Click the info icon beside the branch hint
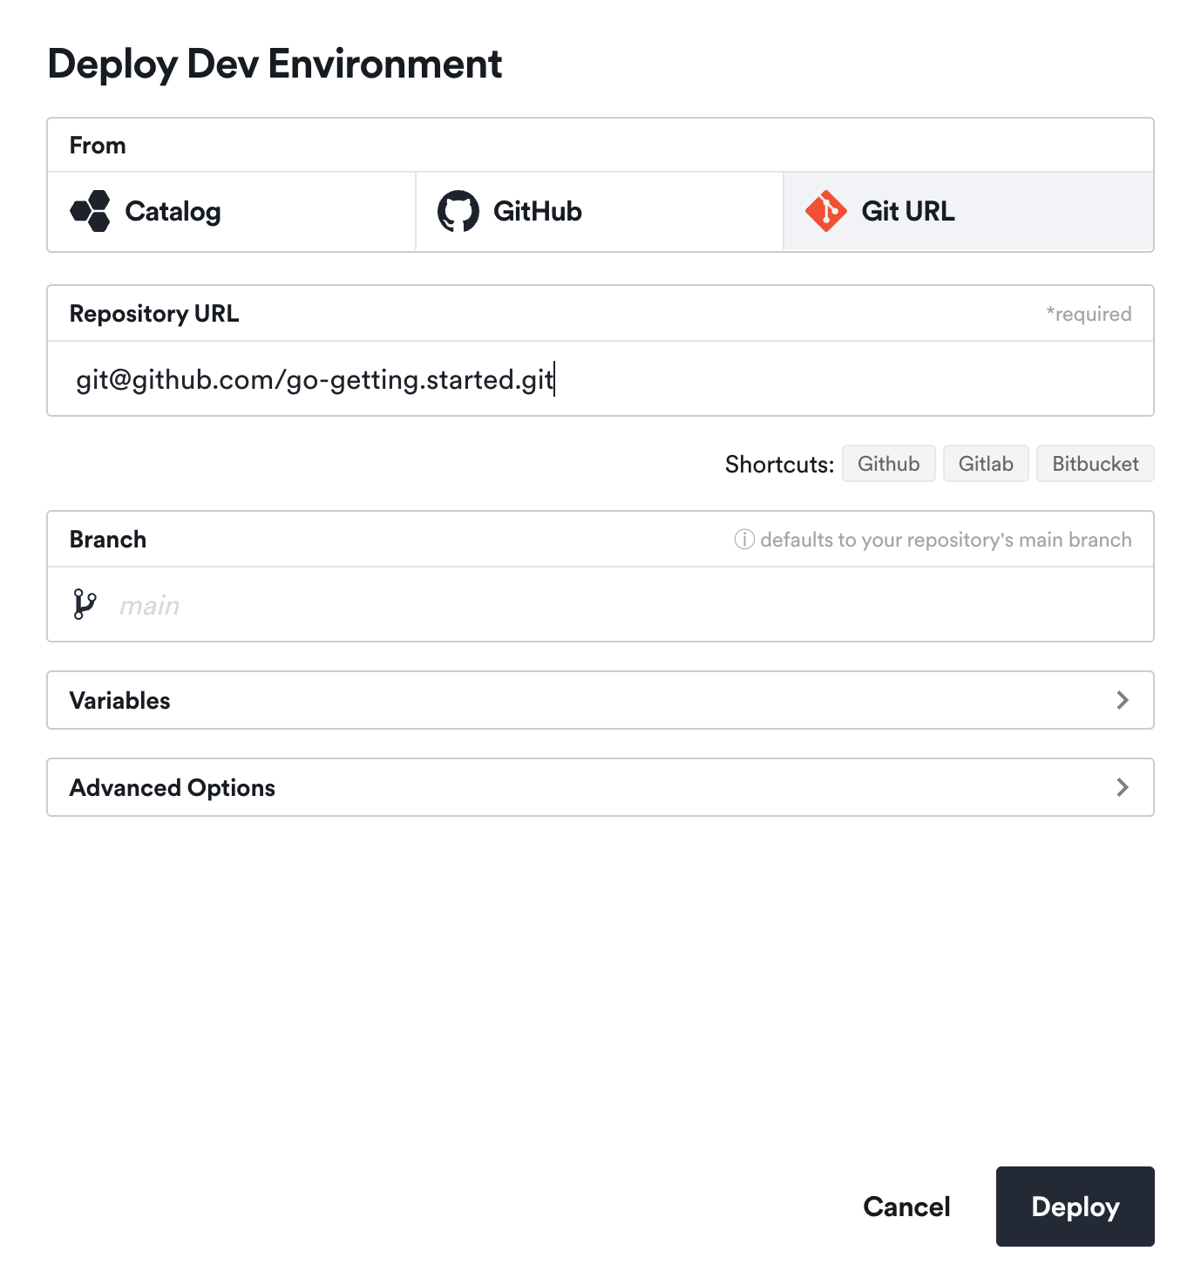The width and height of the screenshot is (1201, 1285). tap(743, 539)
